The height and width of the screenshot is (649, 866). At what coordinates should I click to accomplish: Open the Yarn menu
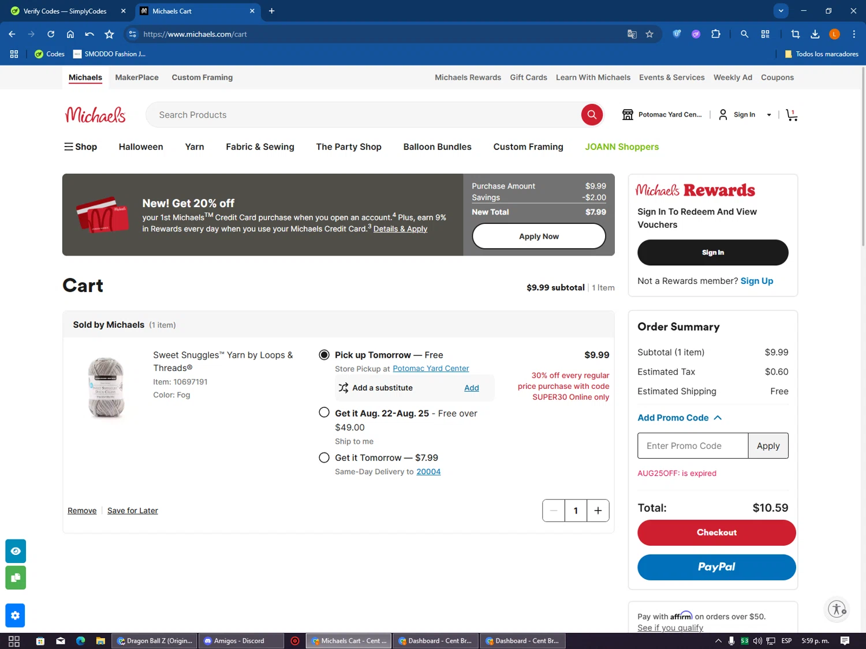(x=195, y=147)
